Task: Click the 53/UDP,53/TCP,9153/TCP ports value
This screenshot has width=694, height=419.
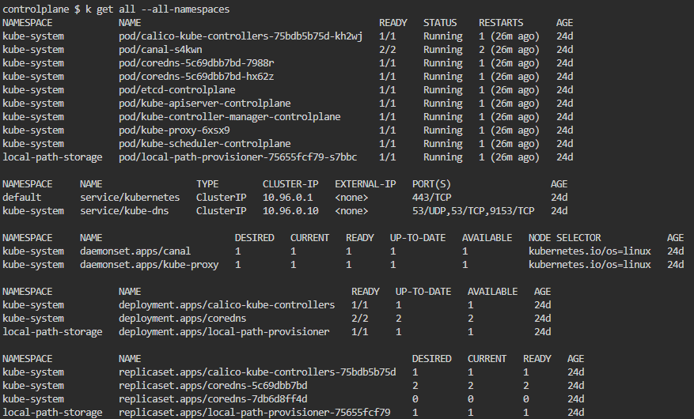Action: (473, 210)
